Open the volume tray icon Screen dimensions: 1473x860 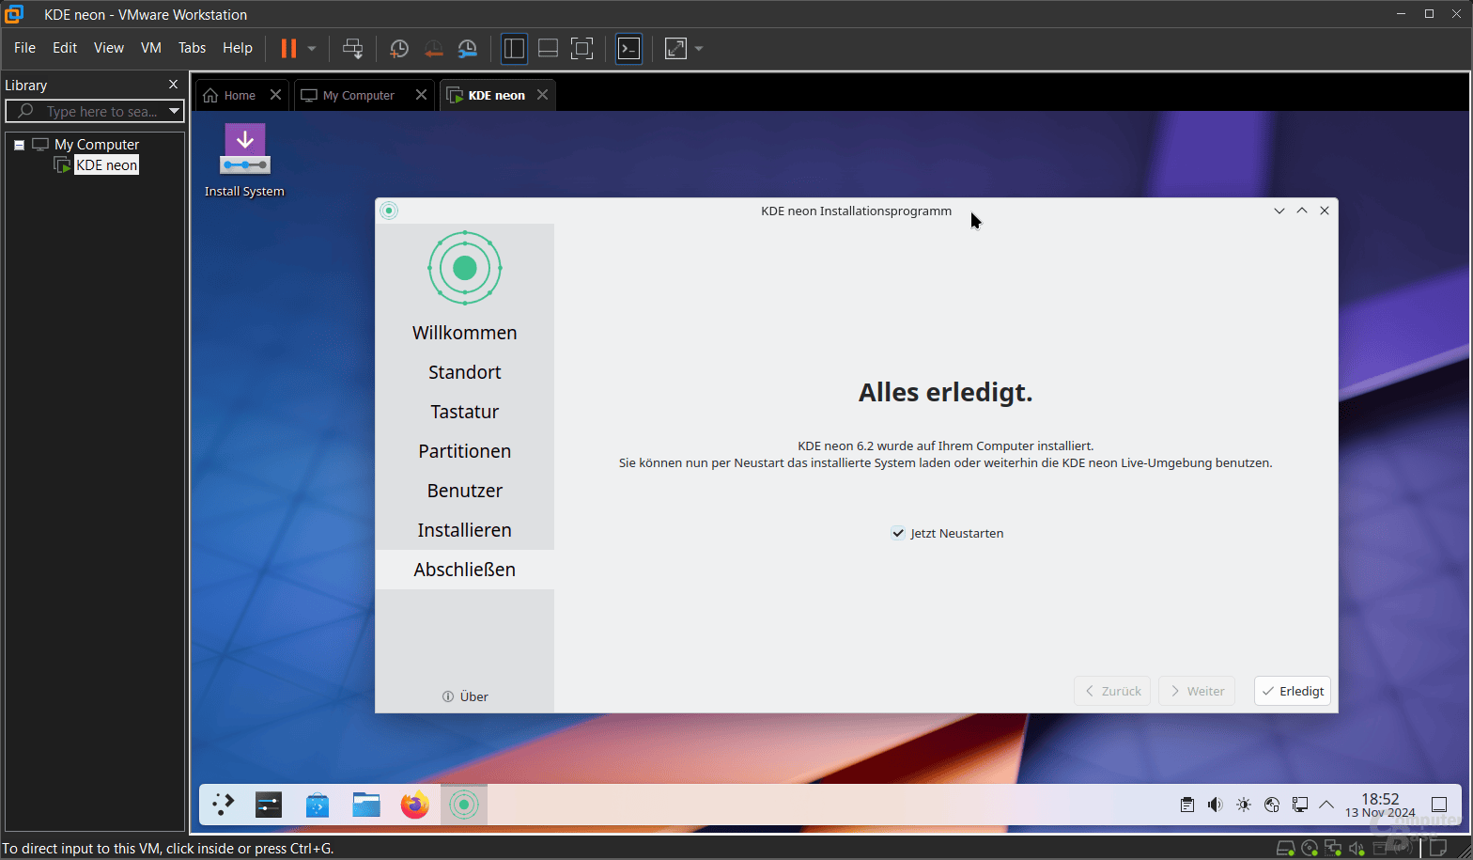pyautogui.click(x=1216, y=805)
